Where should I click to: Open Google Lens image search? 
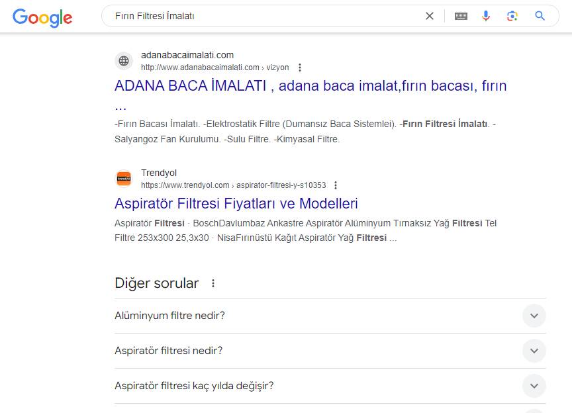click(x=512, y=16)
